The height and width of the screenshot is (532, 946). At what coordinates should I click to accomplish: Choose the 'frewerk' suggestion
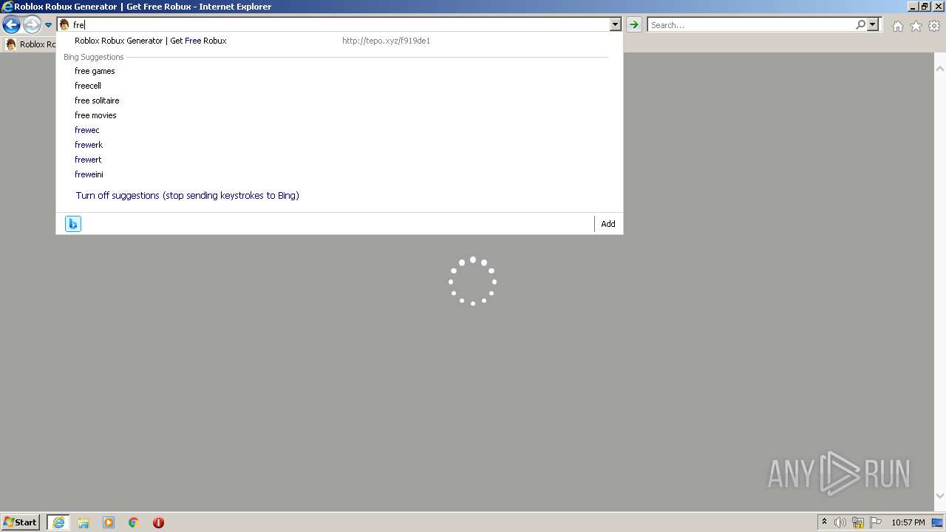89,145
